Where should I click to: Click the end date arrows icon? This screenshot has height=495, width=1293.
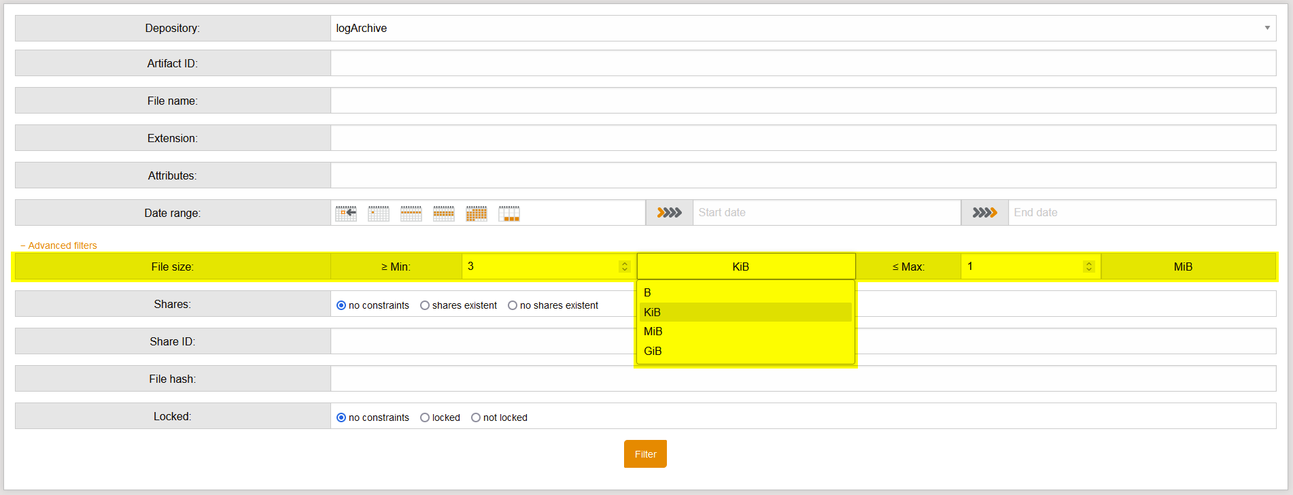[x=984, y=213]
